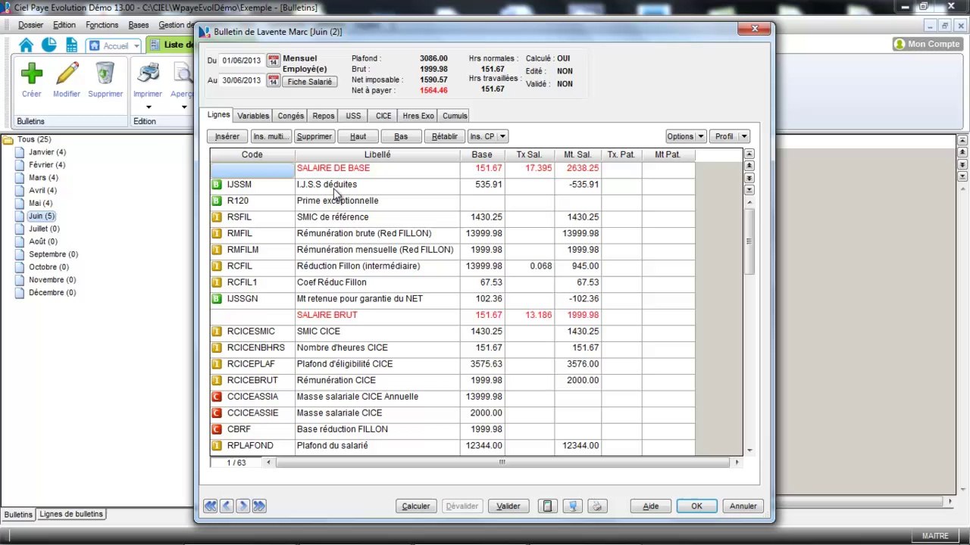970x545 pixels.
Task: Click the Haut button
Action: click(x=358, y=136)
